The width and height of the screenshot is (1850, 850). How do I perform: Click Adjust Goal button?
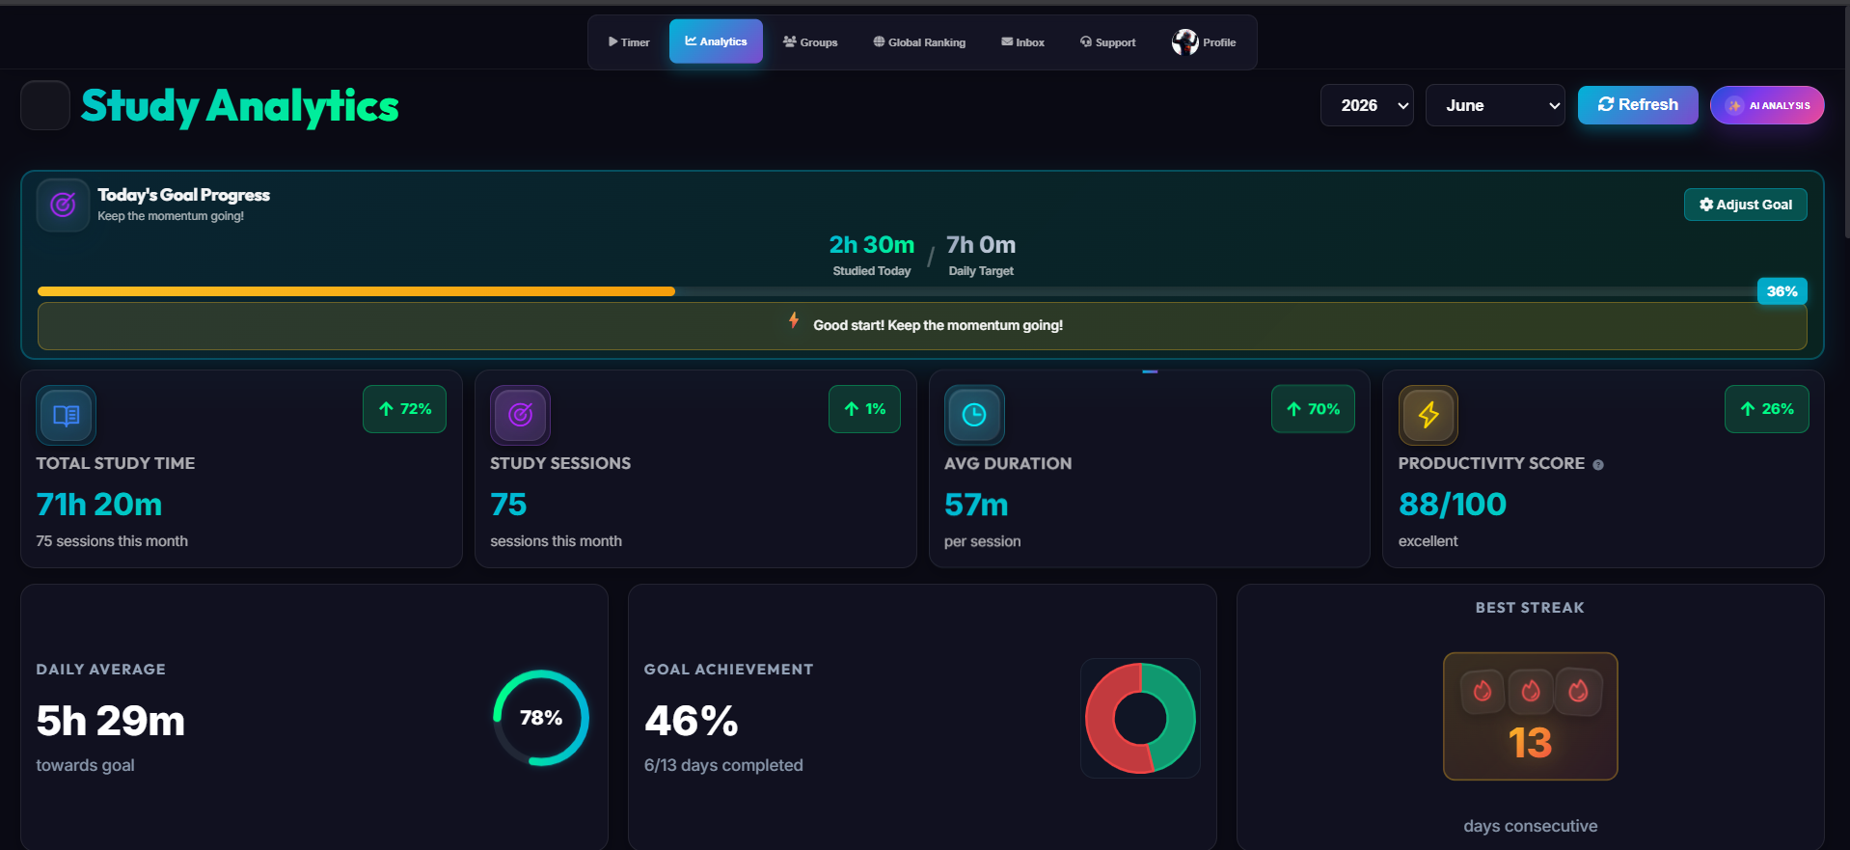1746,205
